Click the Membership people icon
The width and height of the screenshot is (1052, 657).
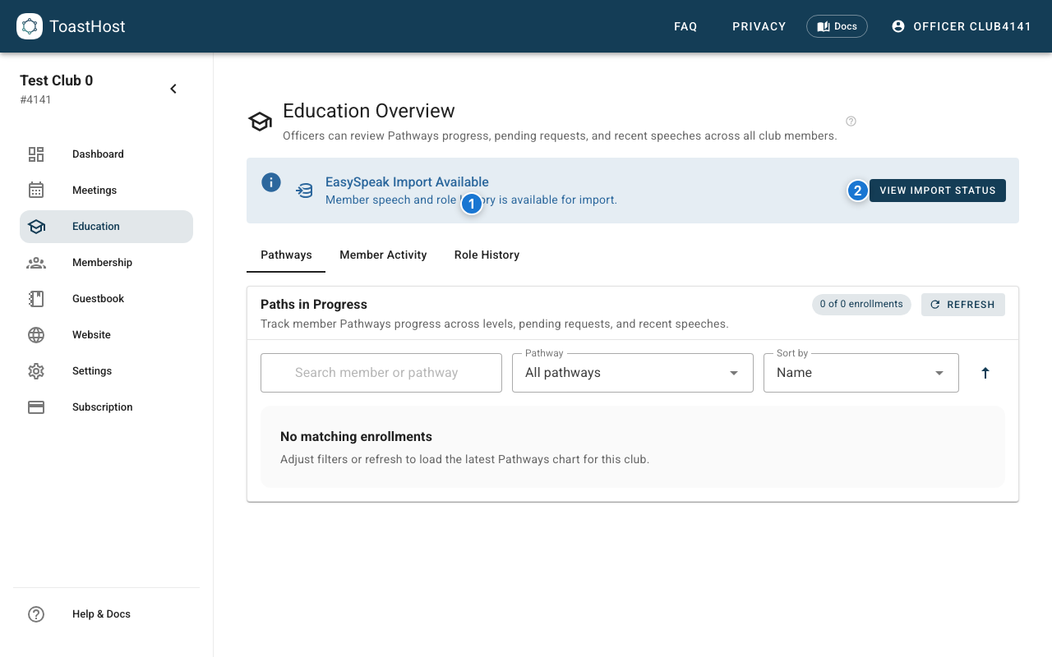click(36, 262)
